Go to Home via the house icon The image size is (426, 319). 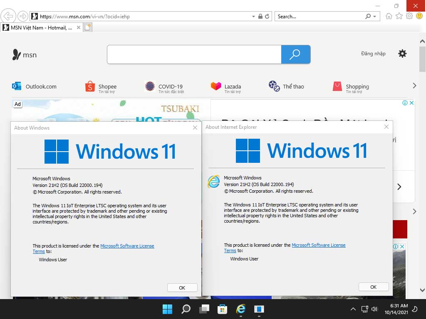pyautogui.click(x=389, y=16)
